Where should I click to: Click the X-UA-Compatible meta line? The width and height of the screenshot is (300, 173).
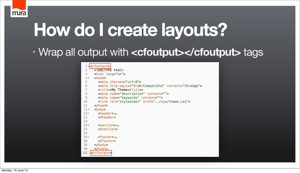click(x=150, y=86)
